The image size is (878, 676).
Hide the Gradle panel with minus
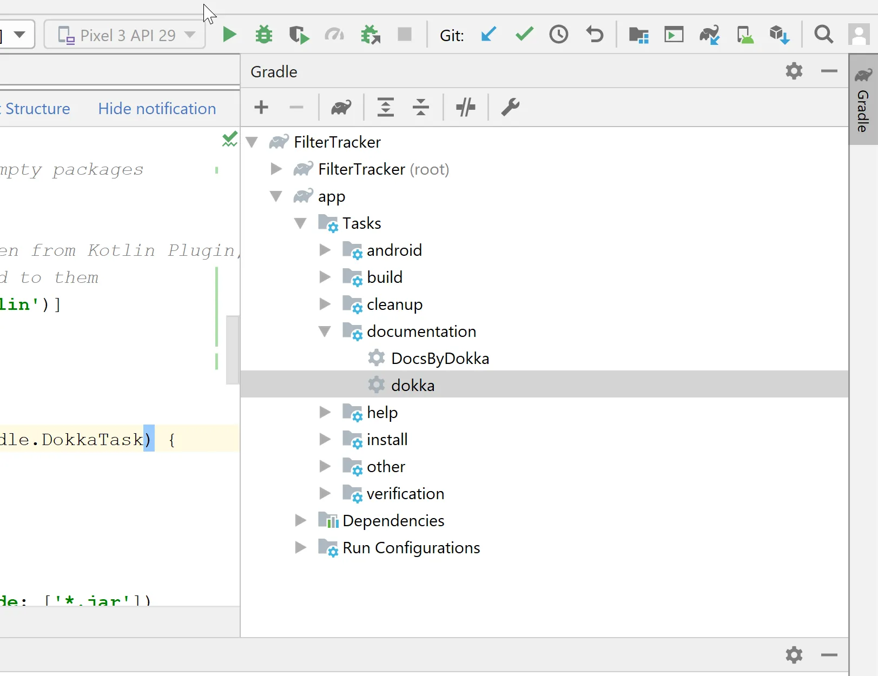[x=829, y=71]
